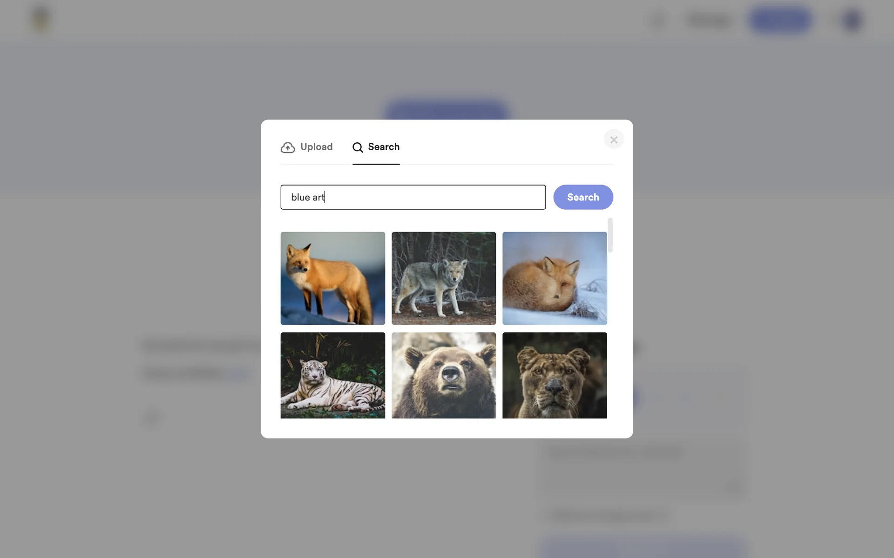Click the magnifier icon in Search tab

pyautogui.click(x=358, y=147)
